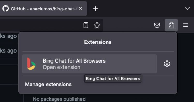
Task: Expand the list all tabs chevron
Action: click(x=187, y=8)
